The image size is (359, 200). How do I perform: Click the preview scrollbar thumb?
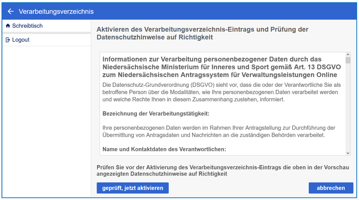click(x=348, y=60)
